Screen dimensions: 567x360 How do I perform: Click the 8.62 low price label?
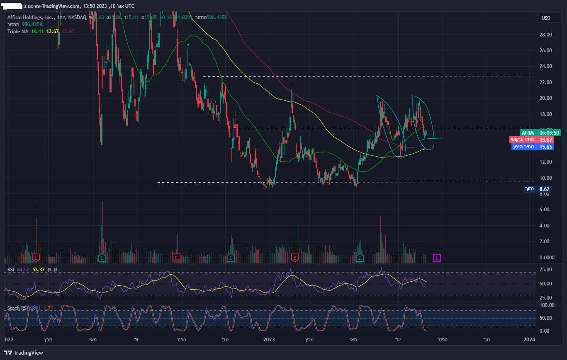(544, 189)
